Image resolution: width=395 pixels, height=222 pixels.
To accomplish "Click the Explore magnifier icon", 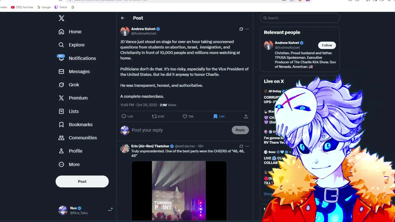I will coord(61,45).
